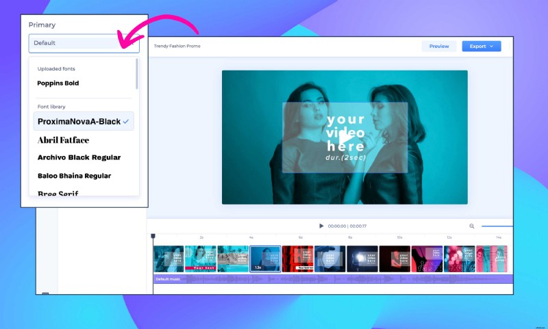Click the font list scrollbar
548x329 pixels.
137,74
